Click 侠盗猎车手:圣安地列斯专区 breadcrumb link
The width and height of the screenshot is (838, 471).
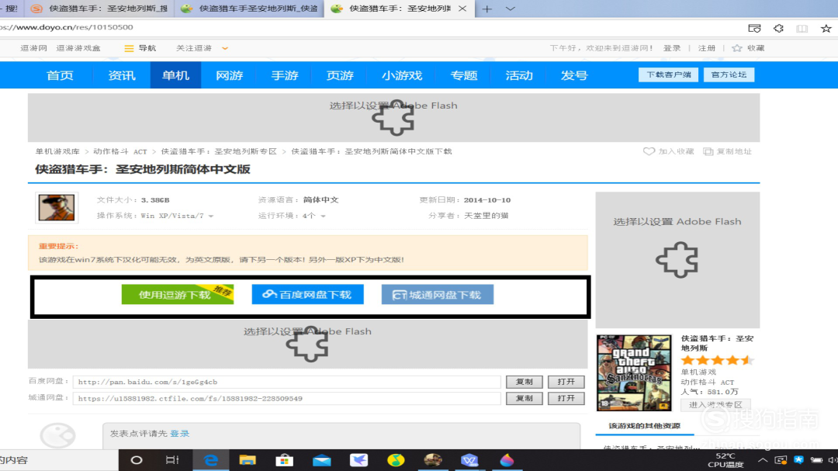pos(219,151)
